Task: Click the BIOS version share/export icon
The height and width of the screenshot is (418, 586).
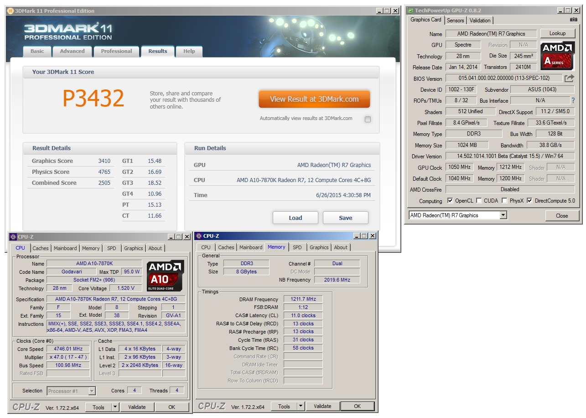Action: coord(569,78)
